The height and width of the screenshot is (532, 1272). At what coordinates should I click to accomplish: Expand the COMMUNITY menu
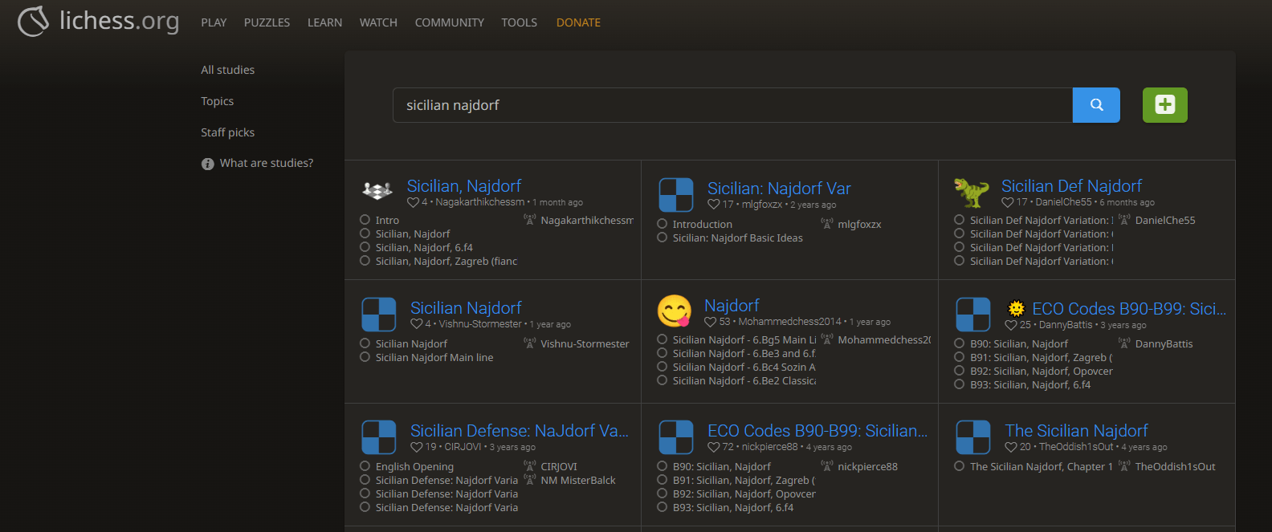click(x=449, y=22)
